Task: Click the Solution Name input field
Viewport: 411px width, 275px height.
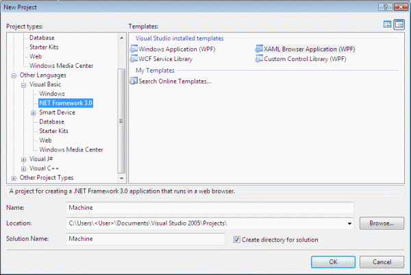Action: click(x=145, y=239)
